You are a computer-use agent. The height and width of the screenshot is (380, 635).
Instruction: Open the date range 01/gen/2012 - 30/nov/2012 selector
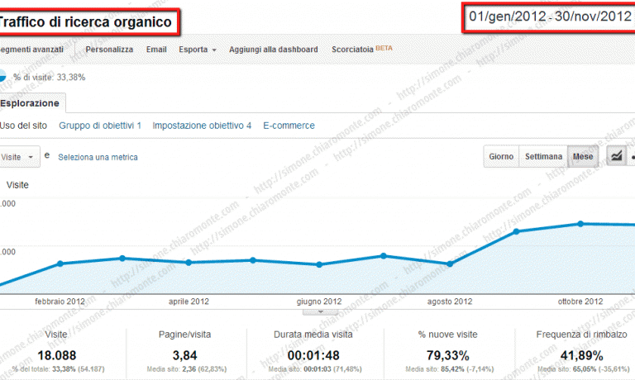[550, 17]
